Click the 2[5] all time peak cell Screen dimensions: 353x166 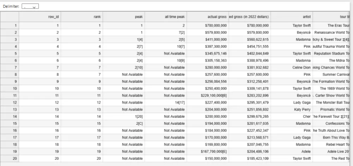tap(166, 40)
